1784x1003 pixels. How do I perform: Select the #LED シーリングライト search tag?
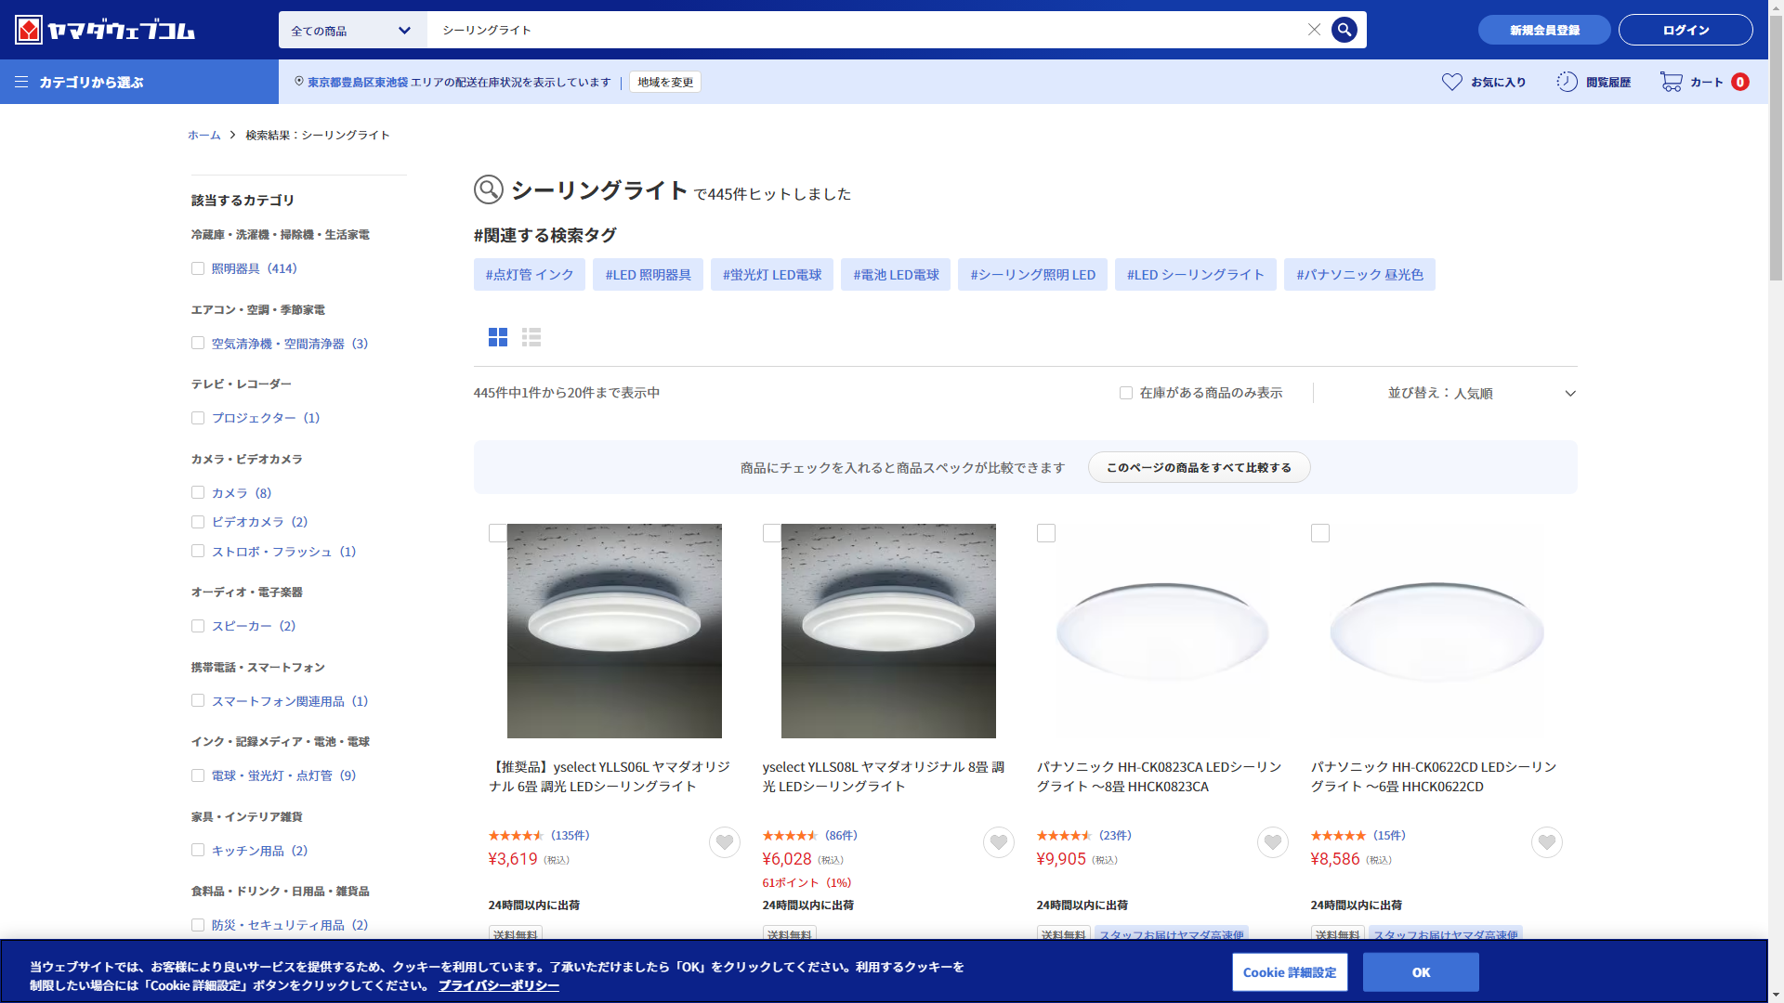coord(1195,275)
